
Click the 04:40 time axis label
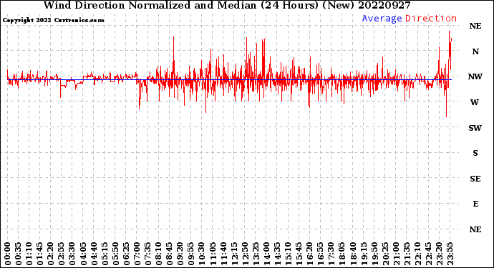(x=94, y=254)
